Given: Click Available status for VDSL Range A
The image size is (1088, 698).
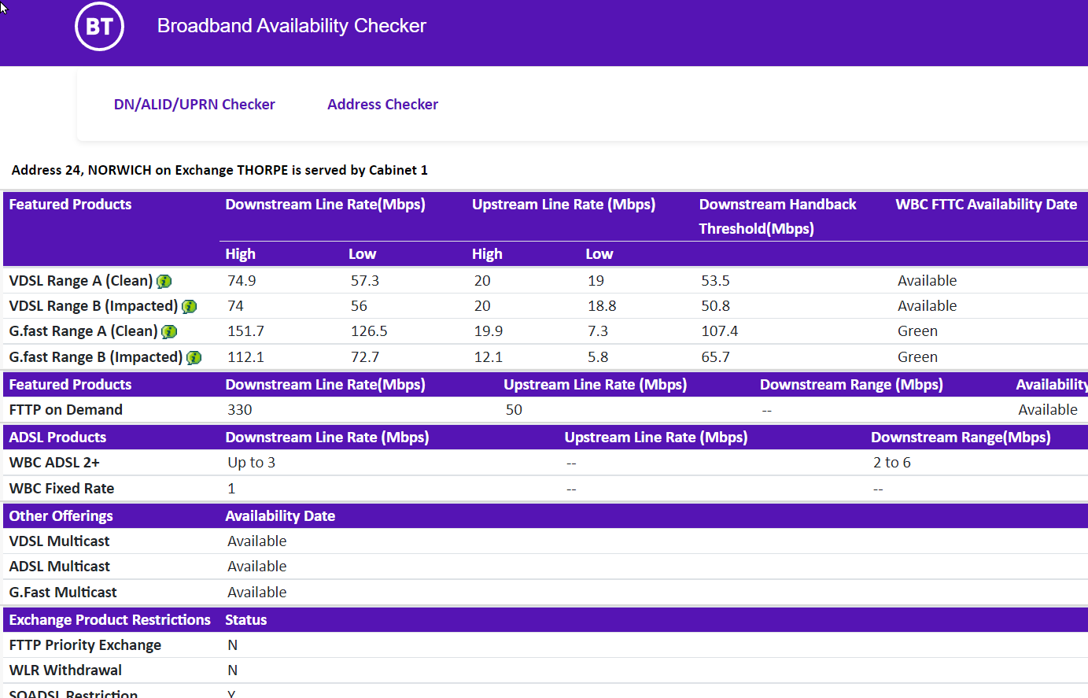Looking at the screenshot, I should point(928,281).
